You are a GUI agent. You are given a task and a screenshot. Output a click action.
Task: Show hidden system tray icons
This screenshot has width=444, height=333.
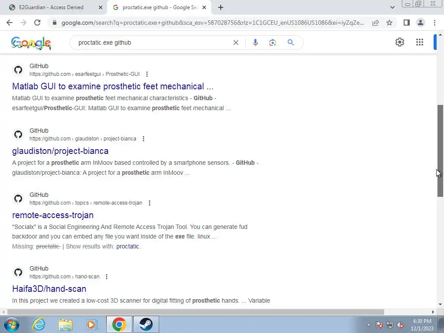click(x=369, y=325)
